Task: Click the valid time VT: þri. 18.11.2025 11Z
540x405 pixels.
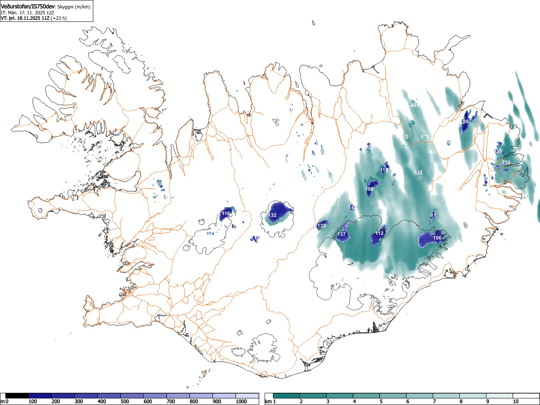Action: (x=25, y=18)
